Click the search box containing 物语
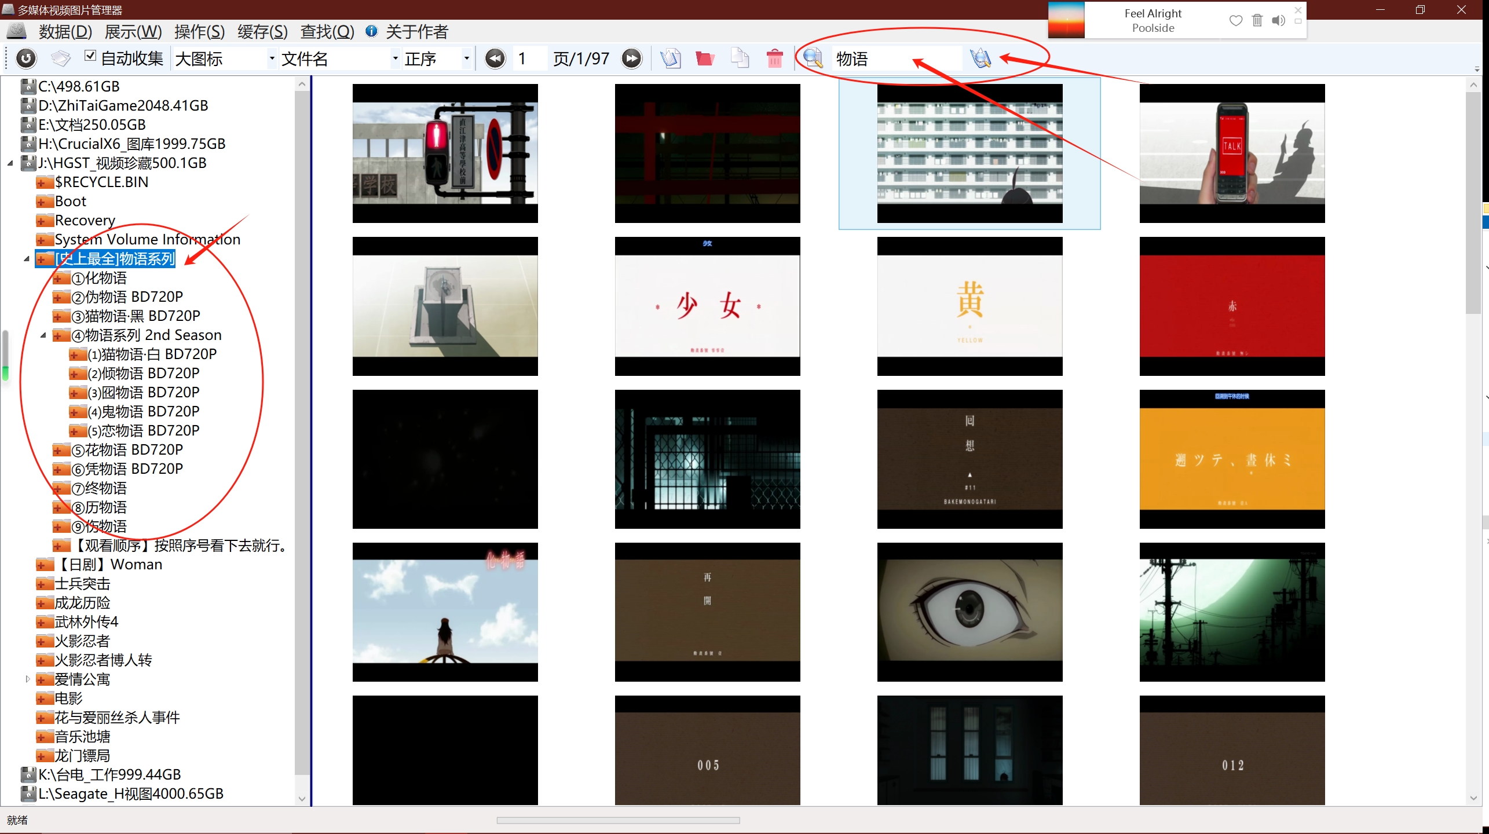 tap(897, 58)
